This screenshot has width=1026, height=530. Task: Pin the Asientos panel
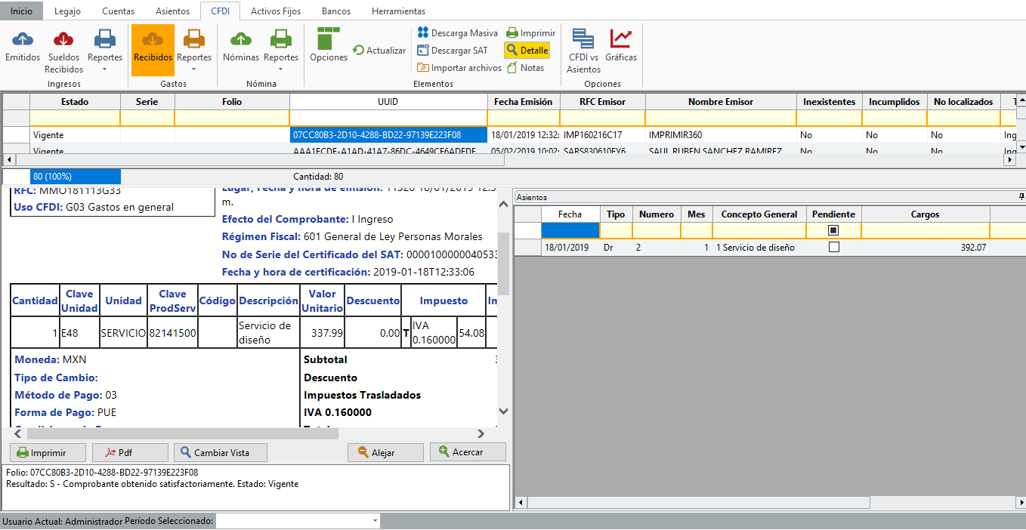1021,196
